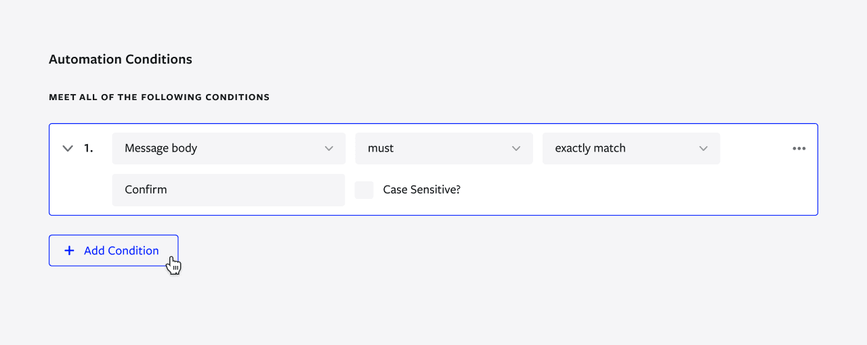The width and height of the screenshot is (867, 345).
Task: Click the Add Condition text label
Action: pyautogui.click(x=121, y=250)
